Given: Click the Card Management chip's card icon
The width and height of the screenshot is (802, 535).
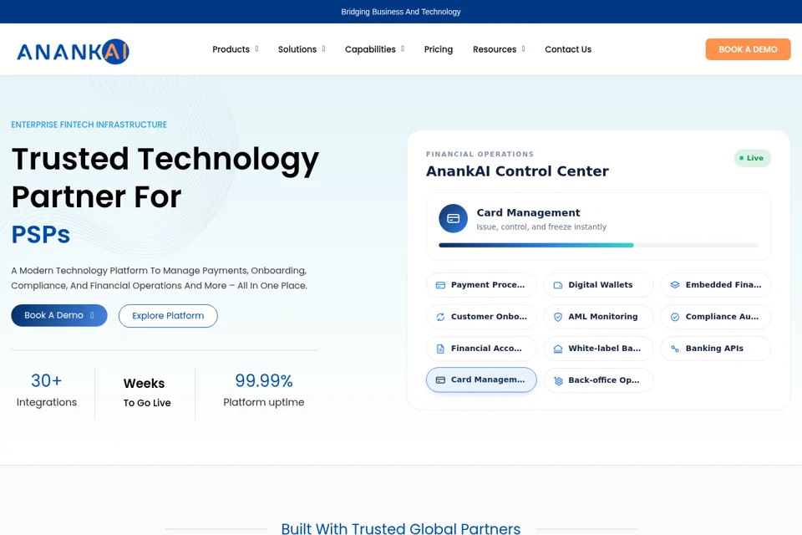Looking at the screenshot, I should coord(440,380).
